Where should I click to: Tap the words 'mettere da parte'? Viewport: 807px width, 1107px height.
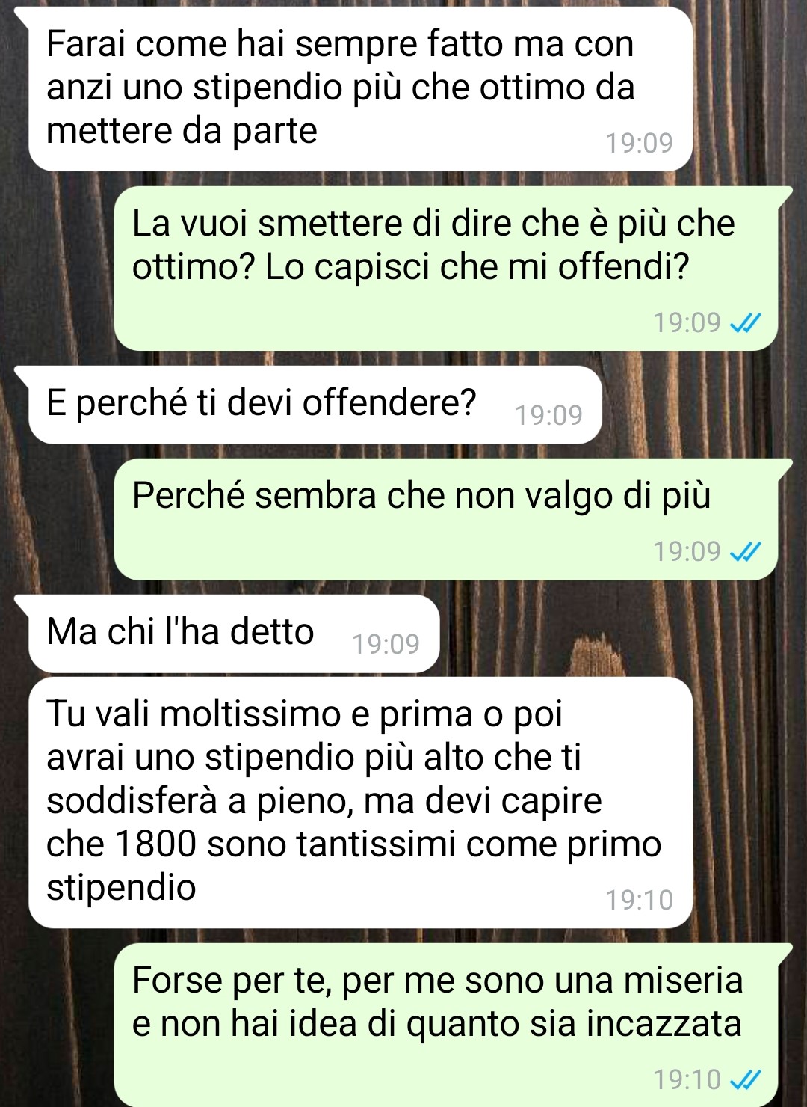tap(182, 131)
